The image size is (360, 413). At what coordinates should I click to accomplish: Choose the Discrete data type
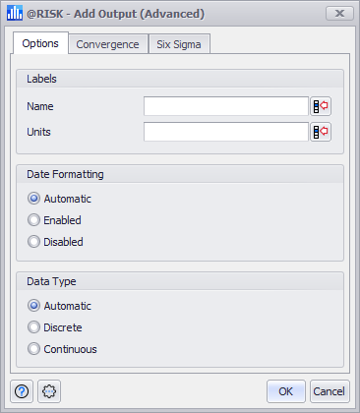(55, 327)
